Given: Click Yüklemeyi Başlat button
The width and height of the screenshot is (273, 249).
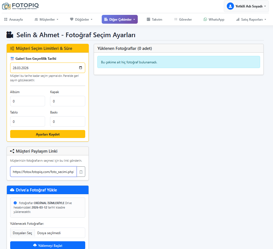Looking at the screenshot, I should tap(48, 245).
